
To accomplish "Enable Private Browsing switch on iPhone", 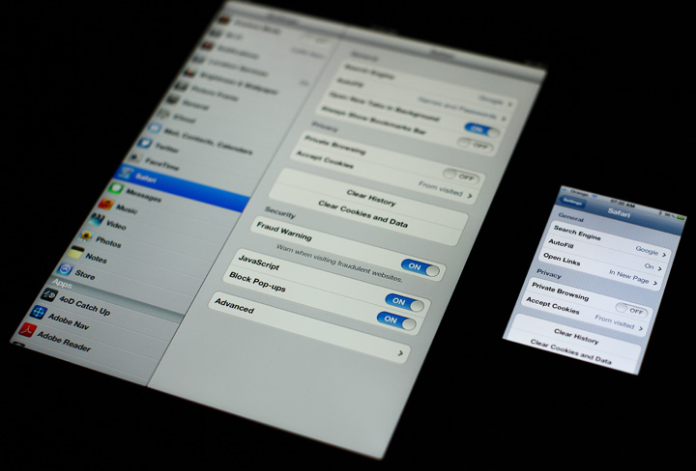I will (x=630, y=310).
